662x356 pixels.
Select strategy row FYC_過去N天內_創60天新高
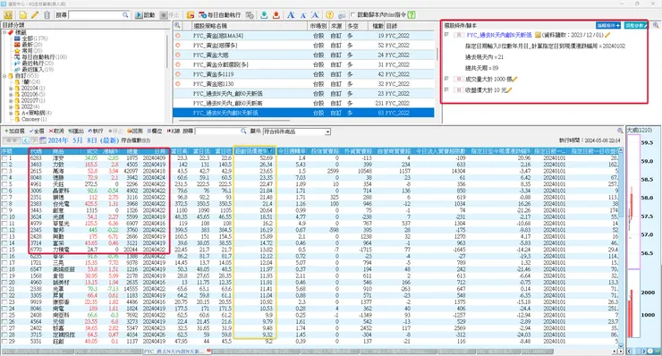point(303,103)
